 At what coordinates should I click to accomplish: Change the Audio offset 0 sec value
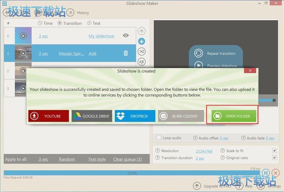point(224,138)
